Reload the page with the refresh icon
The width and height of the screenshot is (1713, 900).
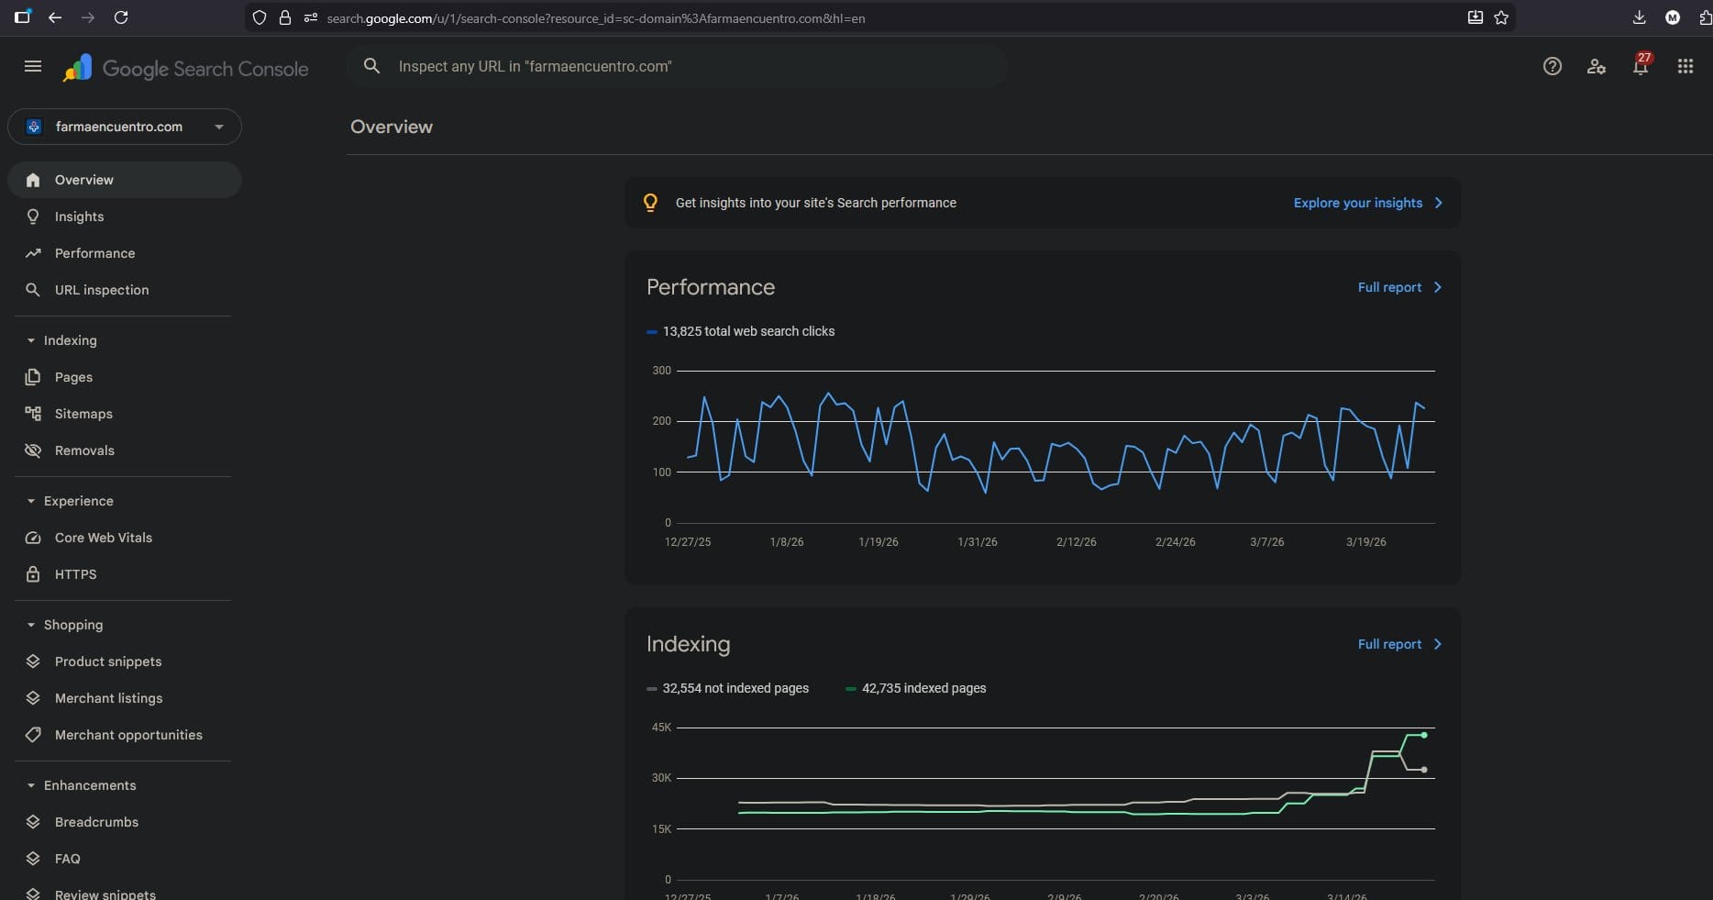coord(120,17)
